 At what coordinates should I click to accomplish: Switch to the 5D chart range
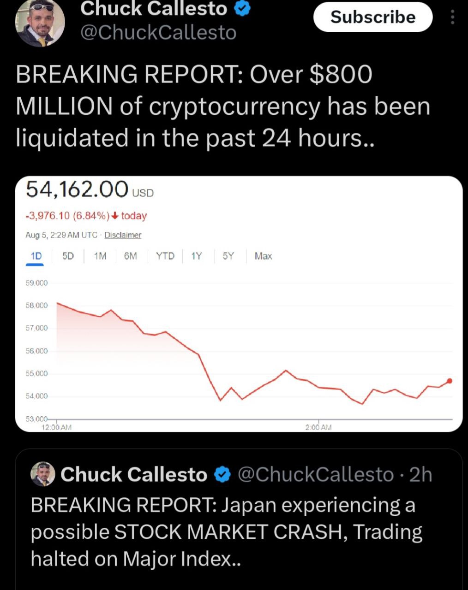[68, 256]
